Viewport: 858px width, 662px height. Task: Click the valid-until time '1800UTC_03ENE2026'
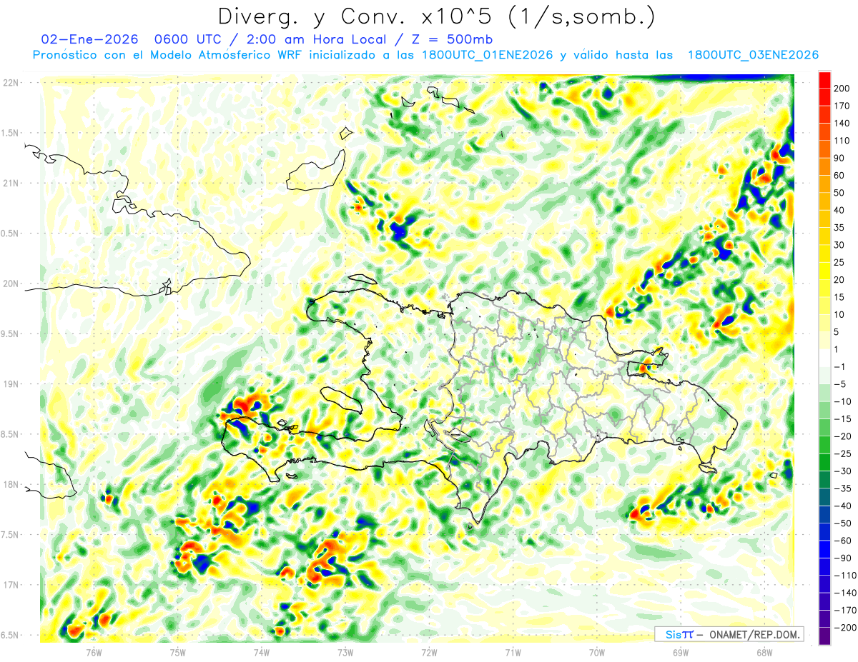[x=753, y=55]
